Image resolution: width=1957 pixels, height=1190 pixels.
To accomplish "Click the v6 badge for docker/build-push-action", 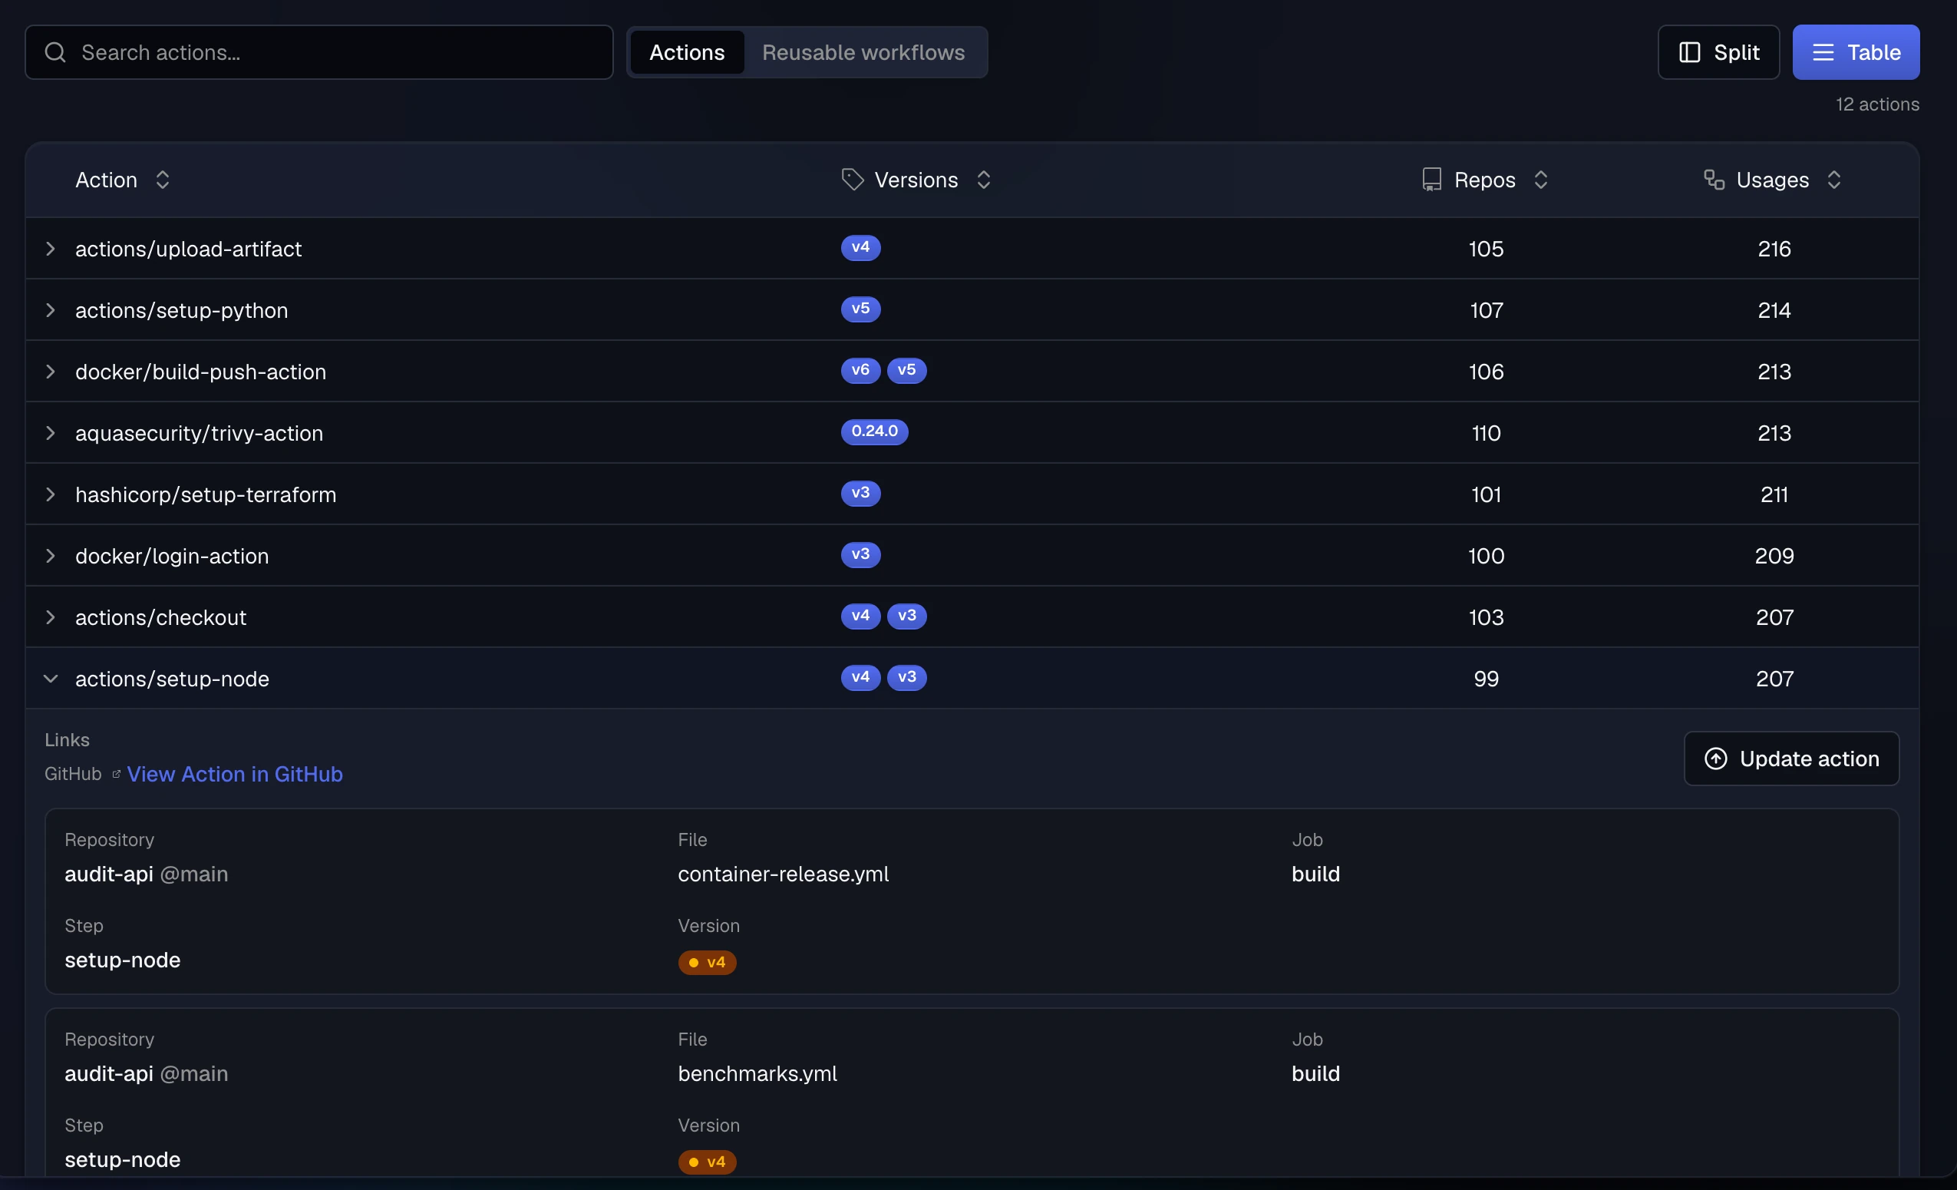I will pos(860,370).
